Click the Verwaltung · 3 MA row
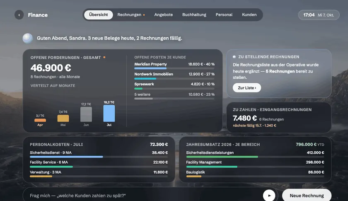The height and width of the screenshot is (201, 348). click(99, 174)
